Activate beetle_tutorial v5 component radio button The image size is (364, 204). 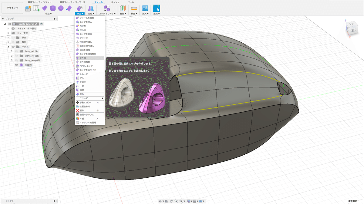coord(41,24)
